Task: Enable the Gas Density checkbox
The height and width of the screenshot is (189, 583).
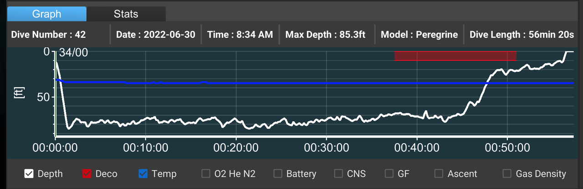Action: 507,174
